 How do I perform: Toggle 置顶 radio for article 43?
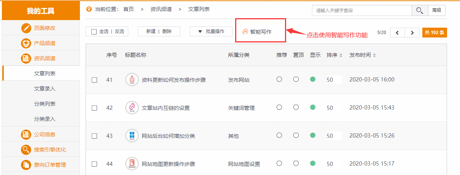(296, 135)
